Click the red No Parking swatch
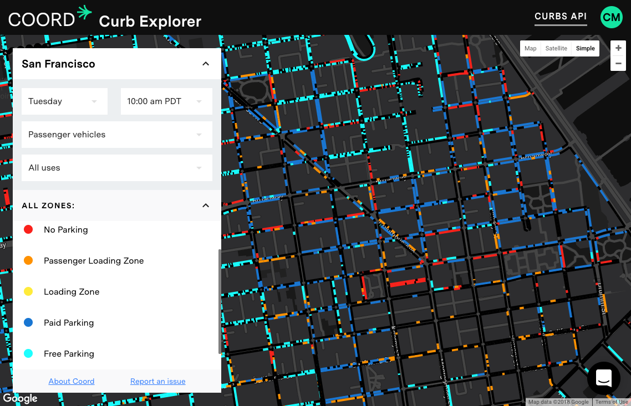The image size is (631, 406). tap(28, 229)
